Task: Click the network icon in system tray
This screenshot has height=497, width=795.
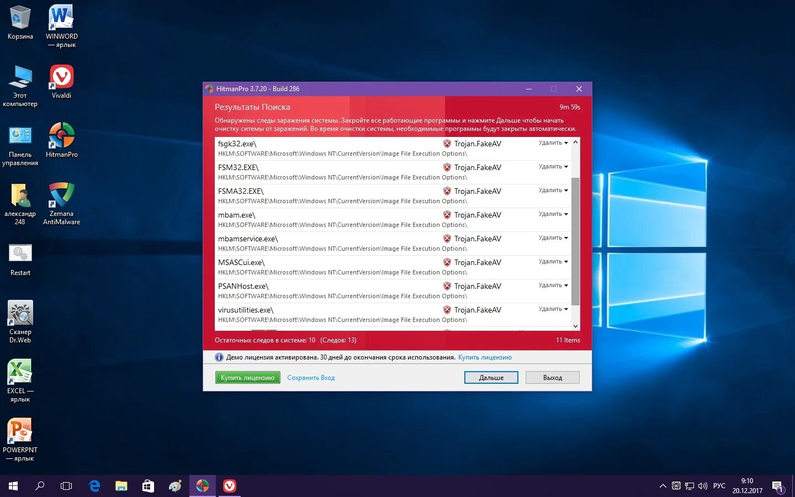Action: (x=690, y=486)
